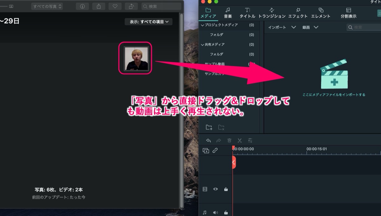Open the すべての写真 popup in Photos
381x216 pixels.
click(x=47, y=6)
